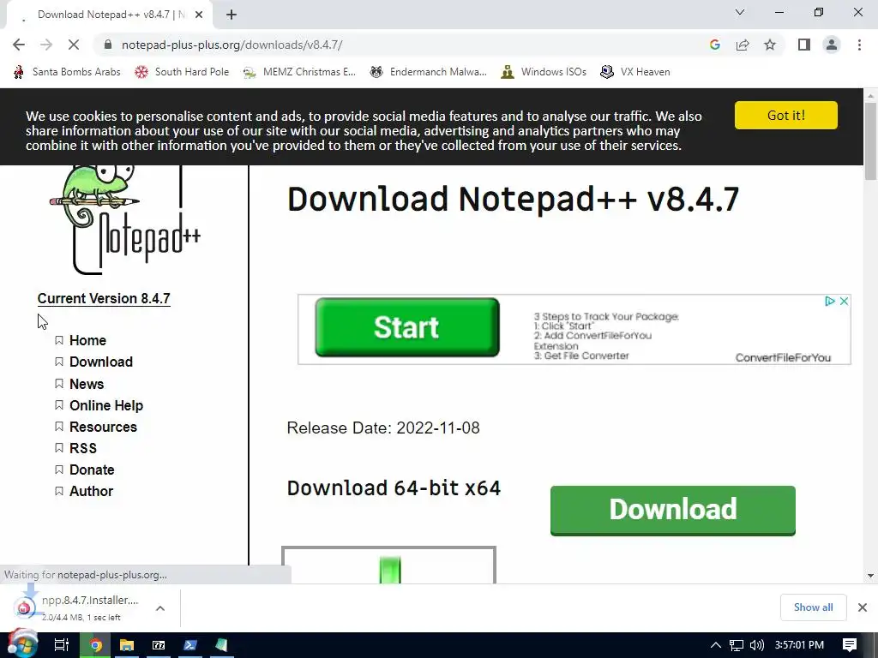Click the Notepad++ chameleon logo
This screenshot has width=878, height=658.
click(124, 220)
